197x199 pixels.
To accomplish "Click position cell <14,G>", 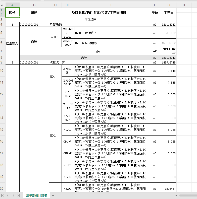I will point(68,141).
